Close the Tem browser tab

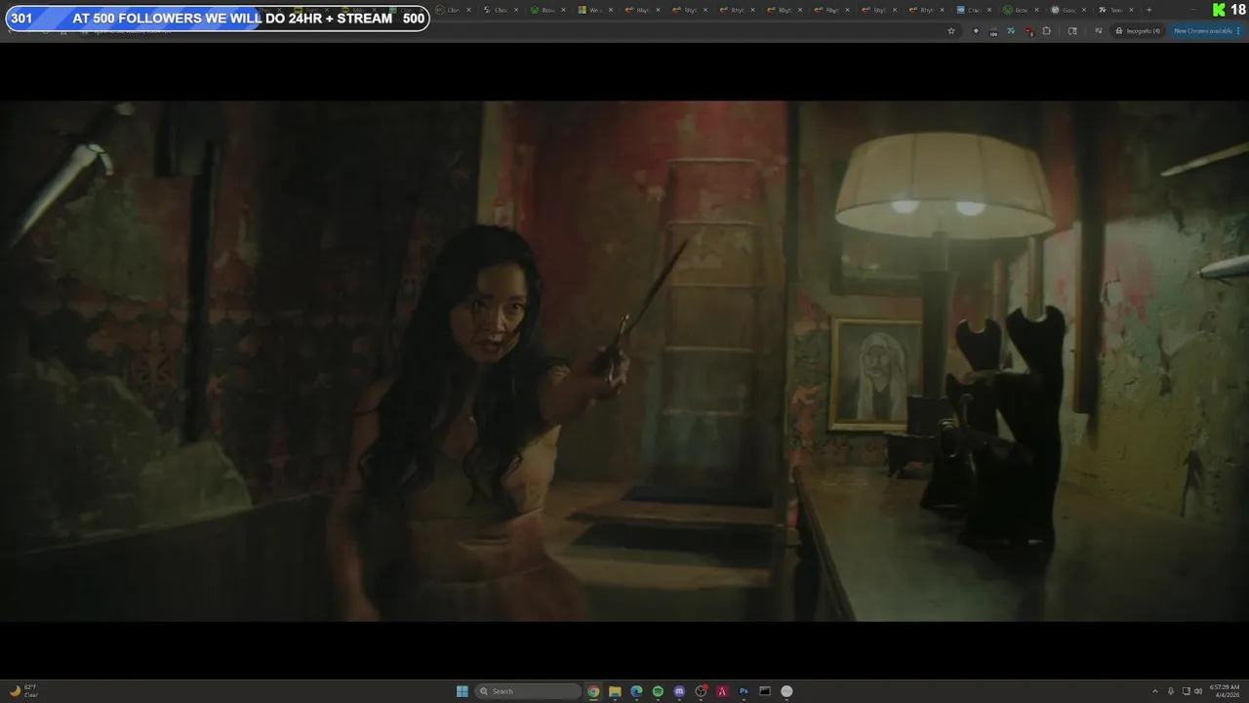click(x=1131, y=10)
